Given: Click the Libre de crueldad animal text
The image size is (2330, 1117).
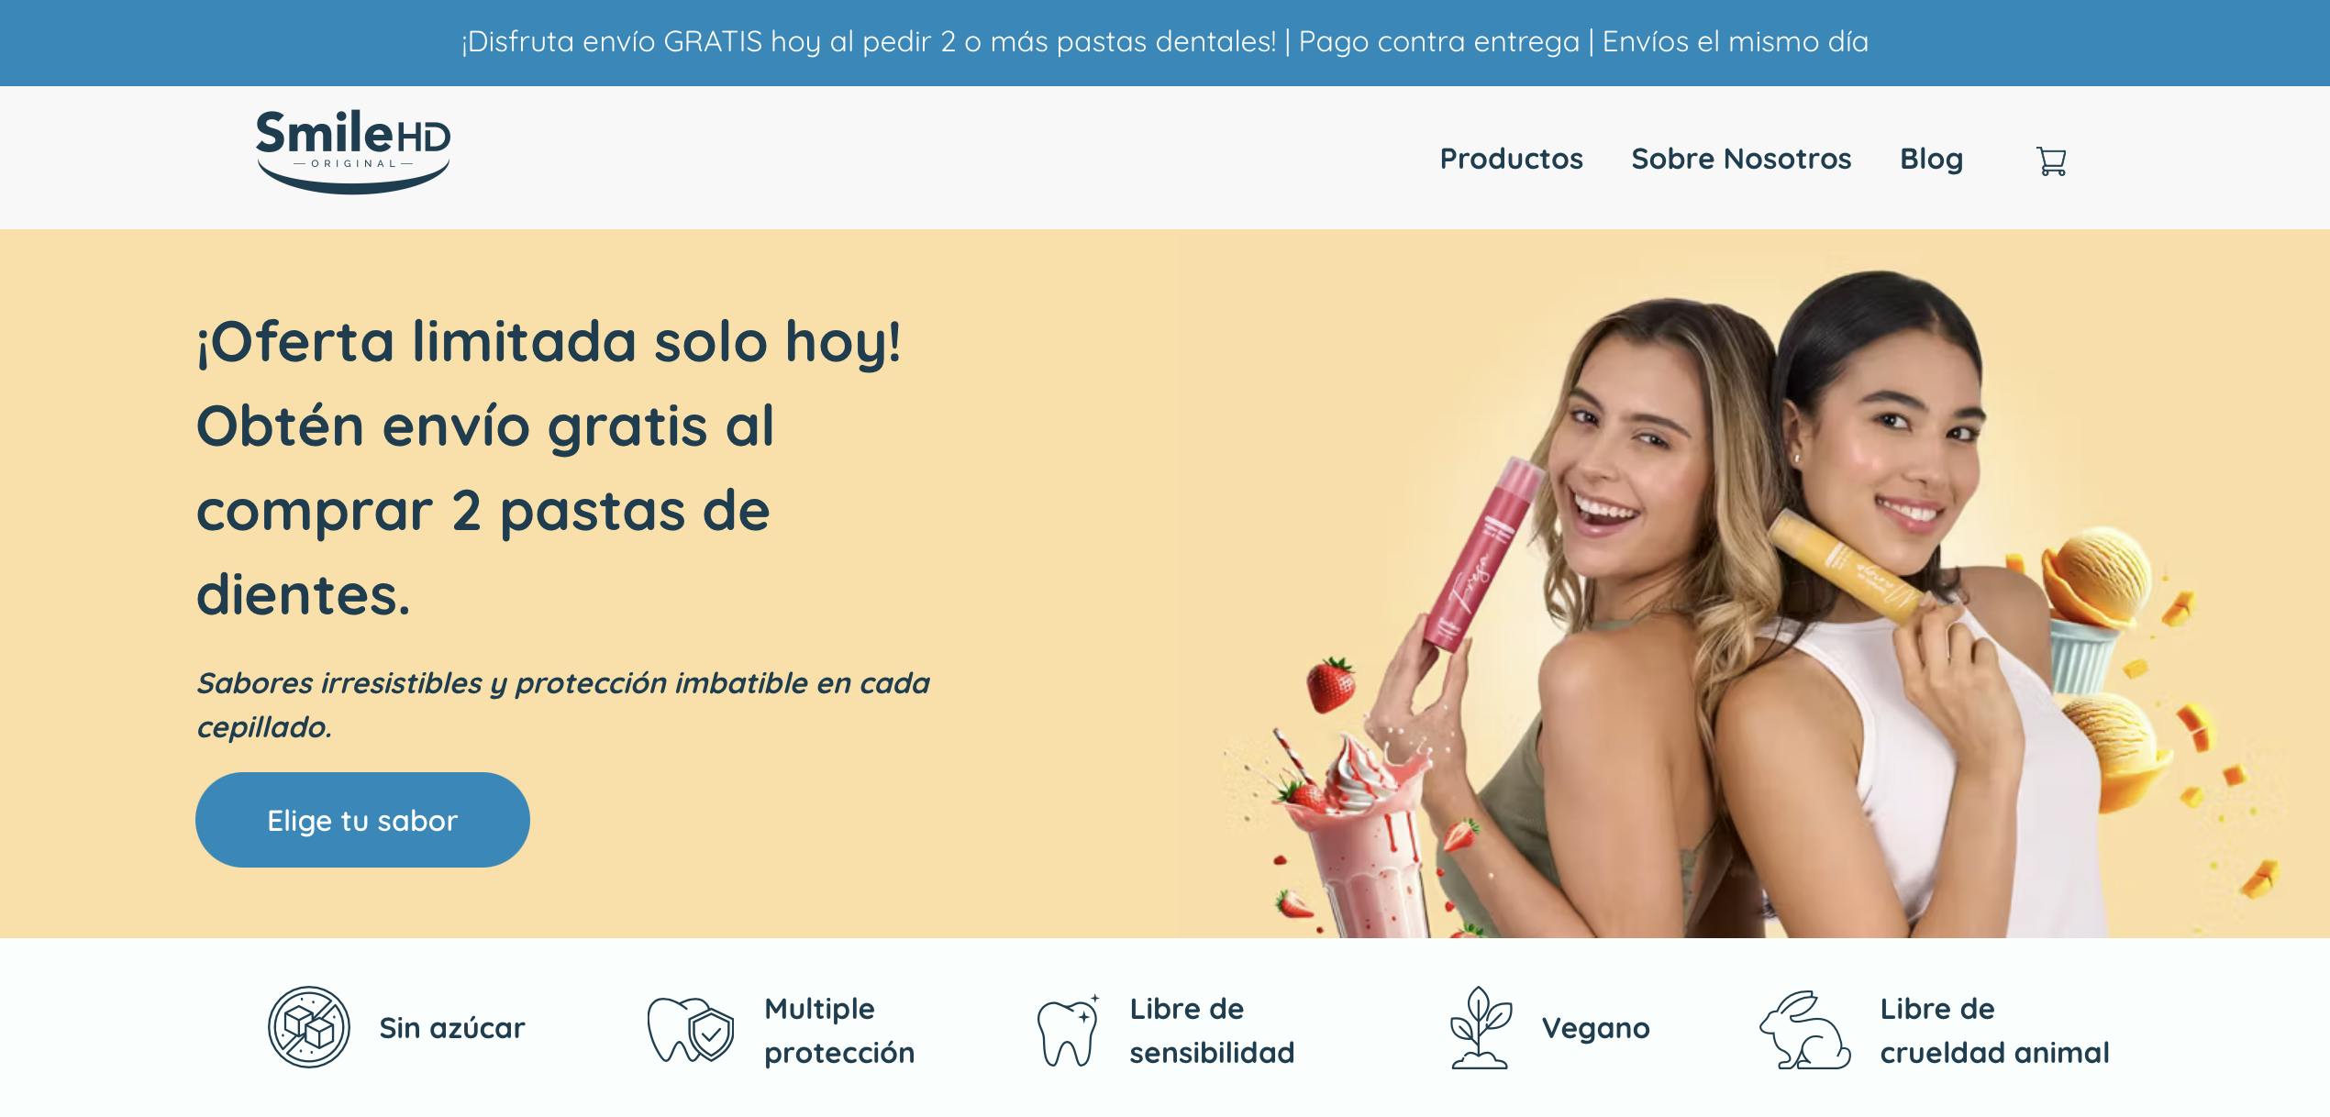Looking at the screenshot, I should [x=1994, y=1030].
